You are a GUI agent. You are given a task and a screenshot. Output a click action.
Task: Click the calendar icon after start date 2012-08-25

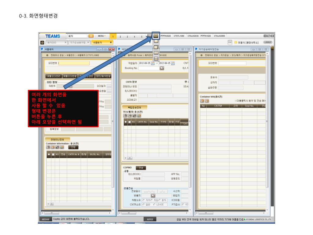153,63
